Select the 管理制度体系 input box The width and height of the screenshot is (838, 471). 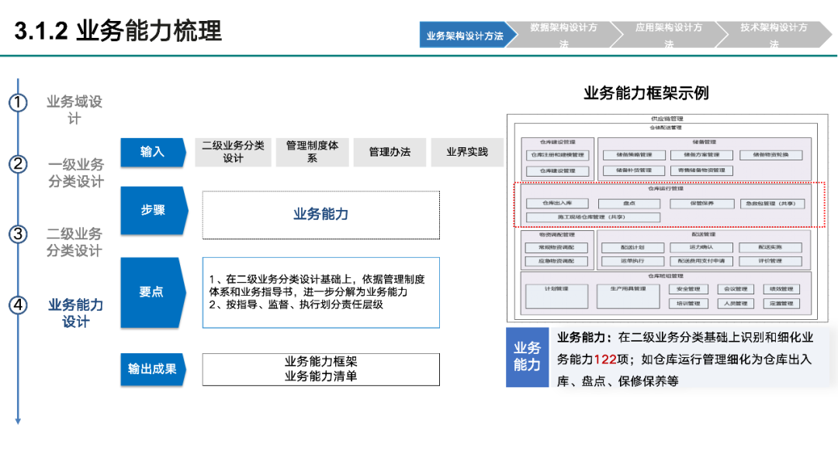[x=312, y=152]
